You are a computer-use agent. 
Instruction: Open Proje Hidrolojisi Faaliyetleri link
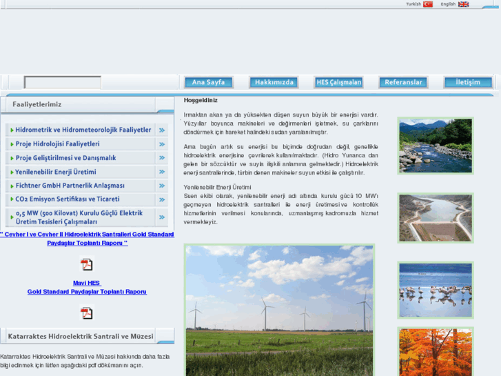(57, 144)
